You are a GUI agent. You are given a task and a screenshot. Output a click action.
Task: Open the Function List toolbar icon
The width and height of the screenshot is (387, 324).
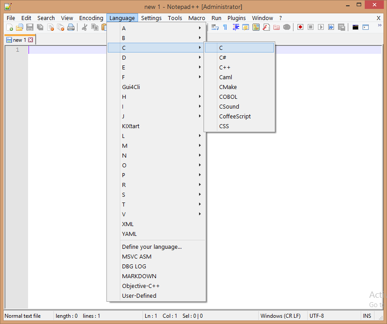click(266, 27)
